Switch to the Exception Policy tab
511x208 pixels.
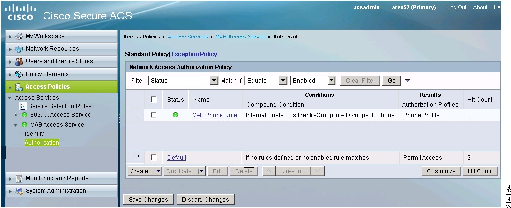point(194,54)
